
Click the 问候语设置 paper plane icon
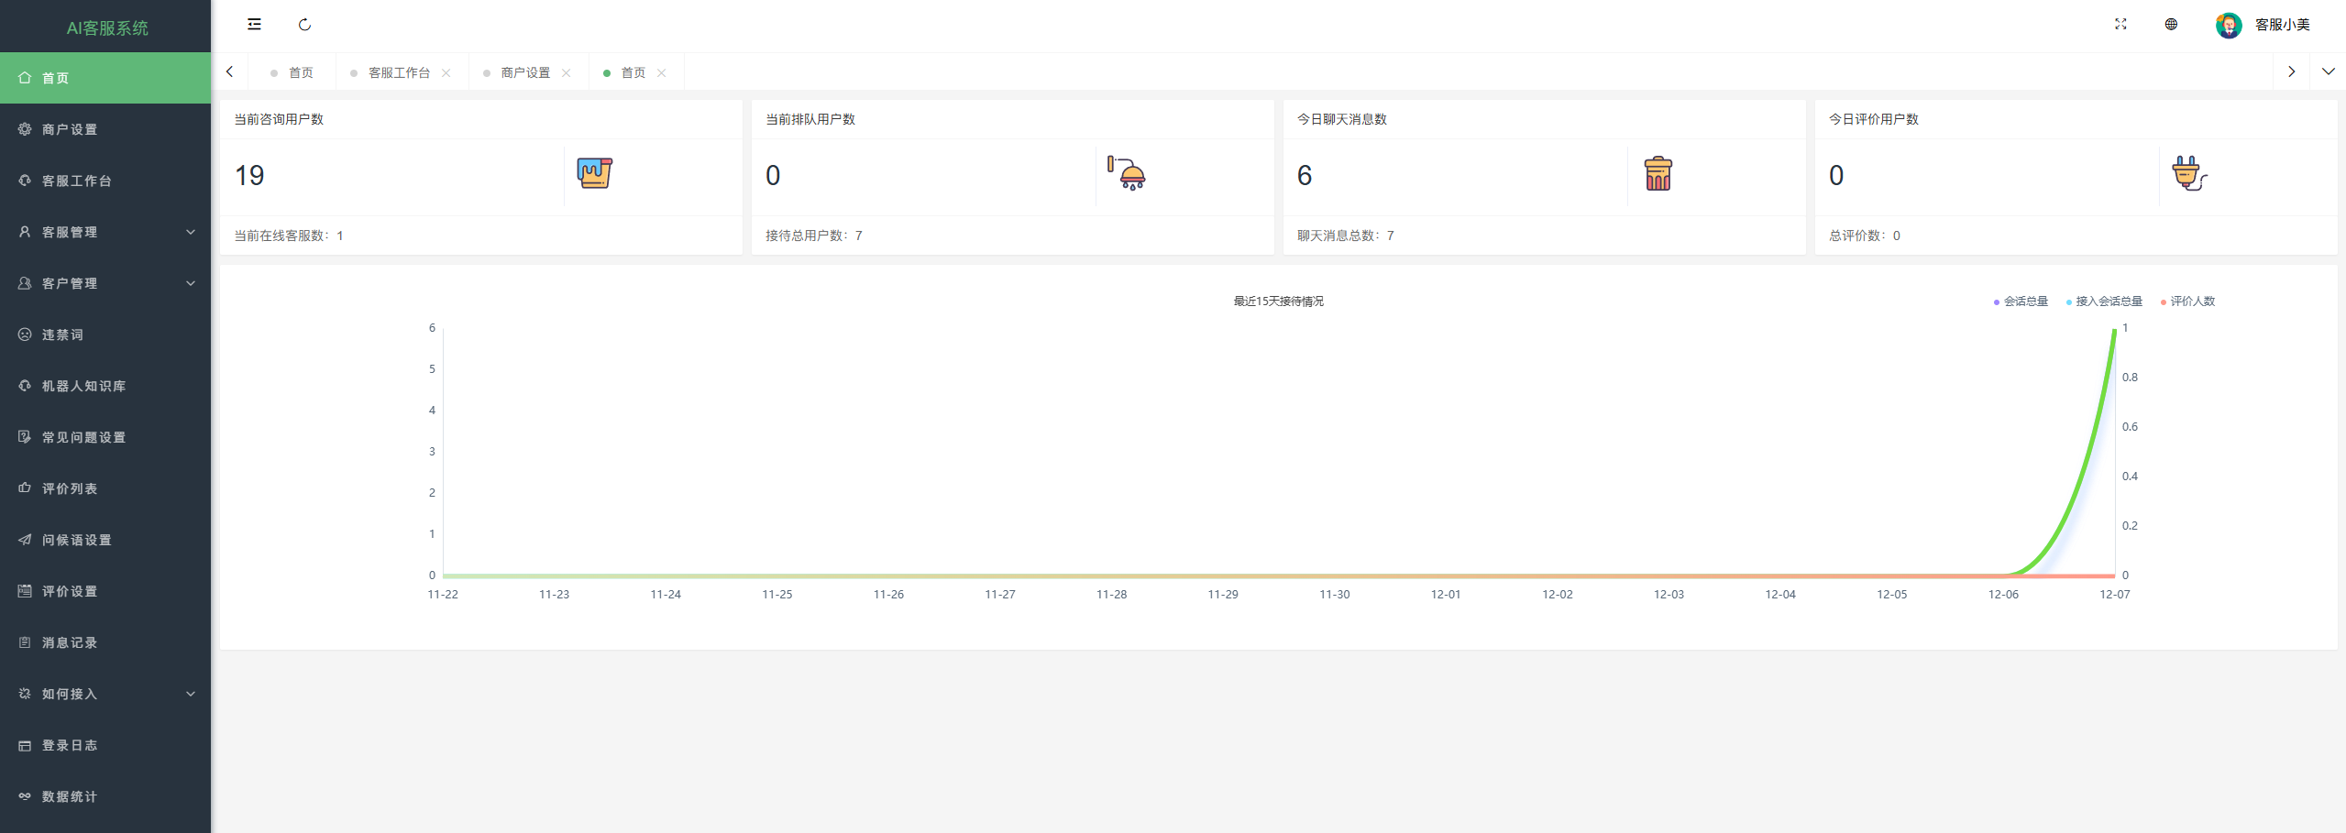tap(25, 540)
